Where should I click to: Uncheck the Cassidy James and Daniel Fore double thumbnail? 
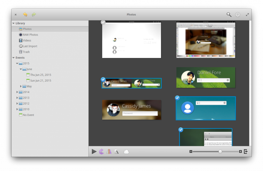103,79
